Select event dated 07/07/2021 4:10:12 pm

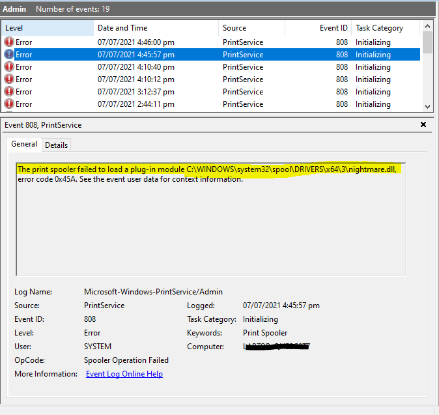click(211, 79)
